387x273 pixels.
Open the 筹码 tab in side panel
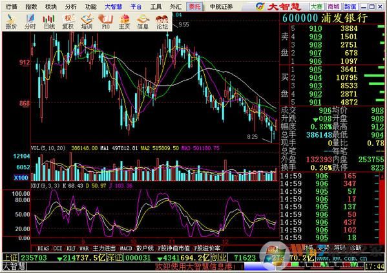[339, 247]
